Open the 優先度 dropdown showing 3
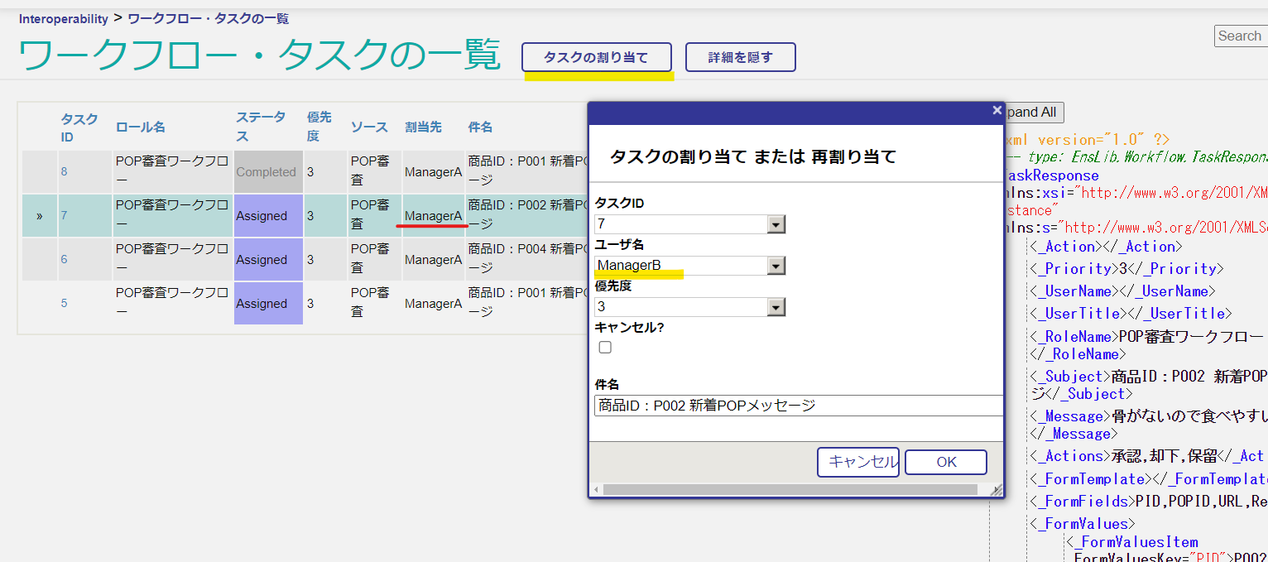1268x562 pixels. point(776,307)
